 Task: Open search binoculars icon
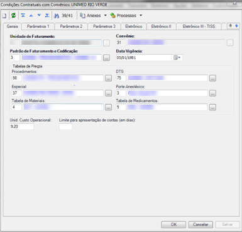point(57,16)
